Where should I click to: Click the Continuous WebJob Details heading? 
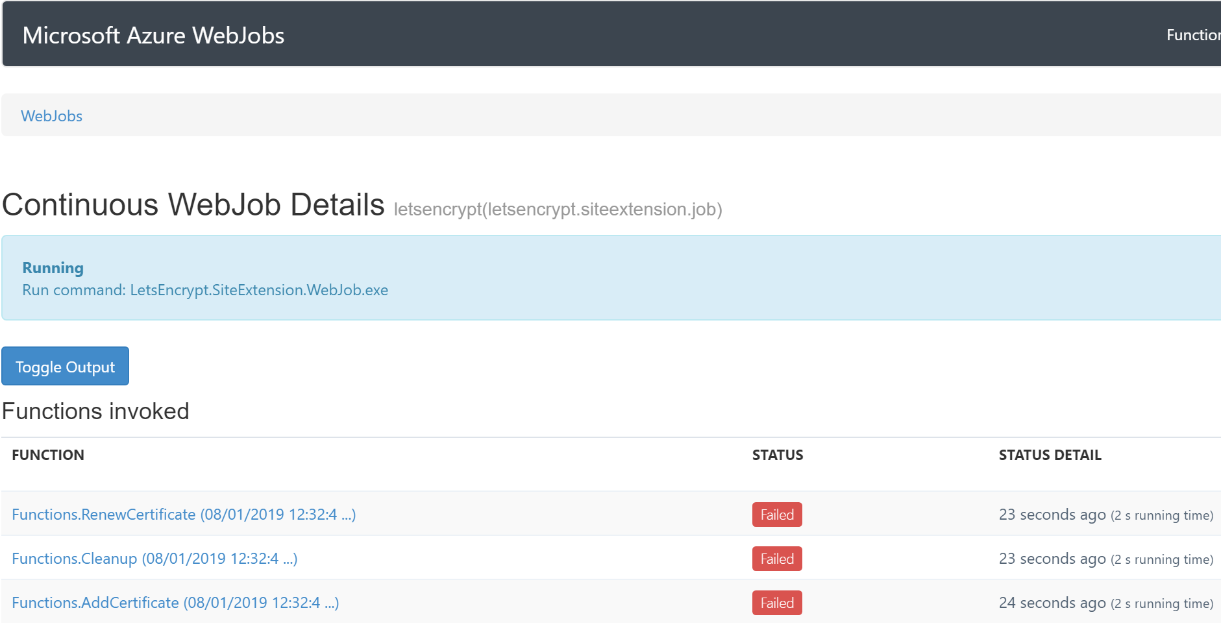tap(193, 205)
